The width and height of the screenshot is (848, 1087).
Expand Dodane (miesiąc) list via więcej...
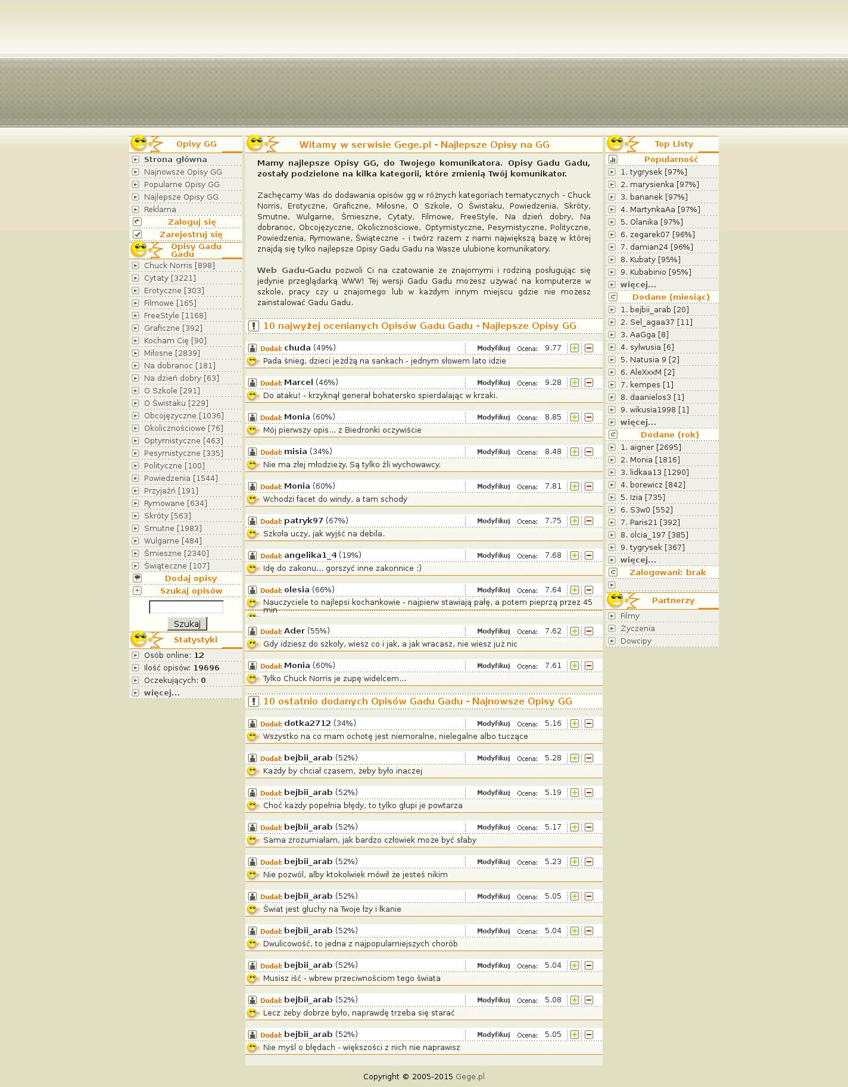(x=638, y=422)
